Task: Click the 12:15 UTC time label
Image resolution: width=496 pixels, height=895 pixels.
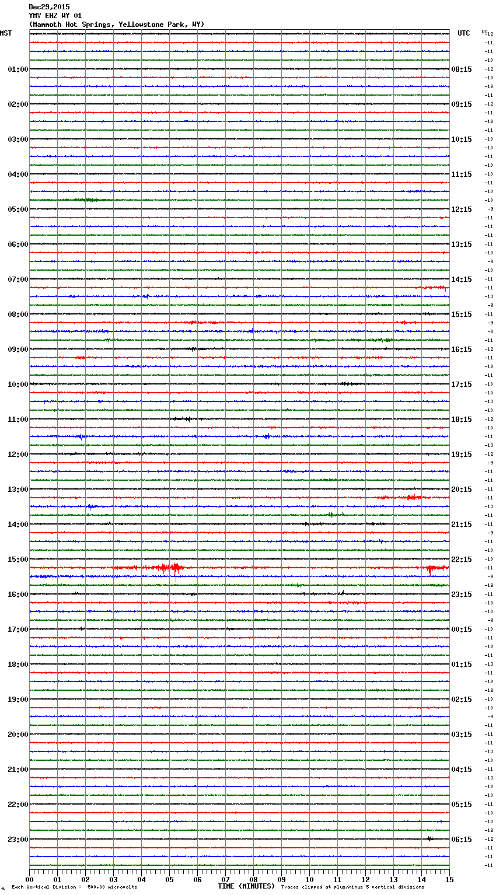Action: [462, 209]
